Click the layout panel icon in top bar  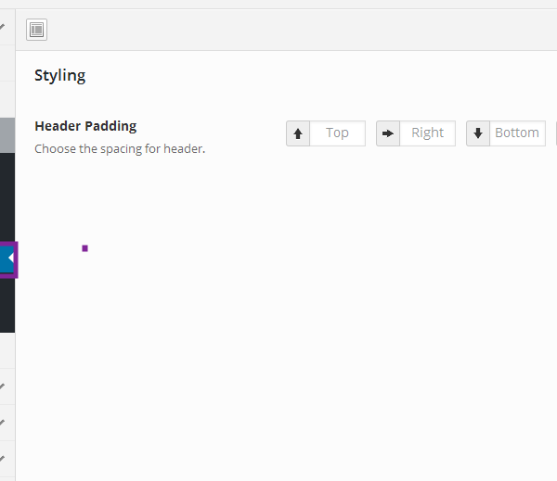click(x=36, y=30)
